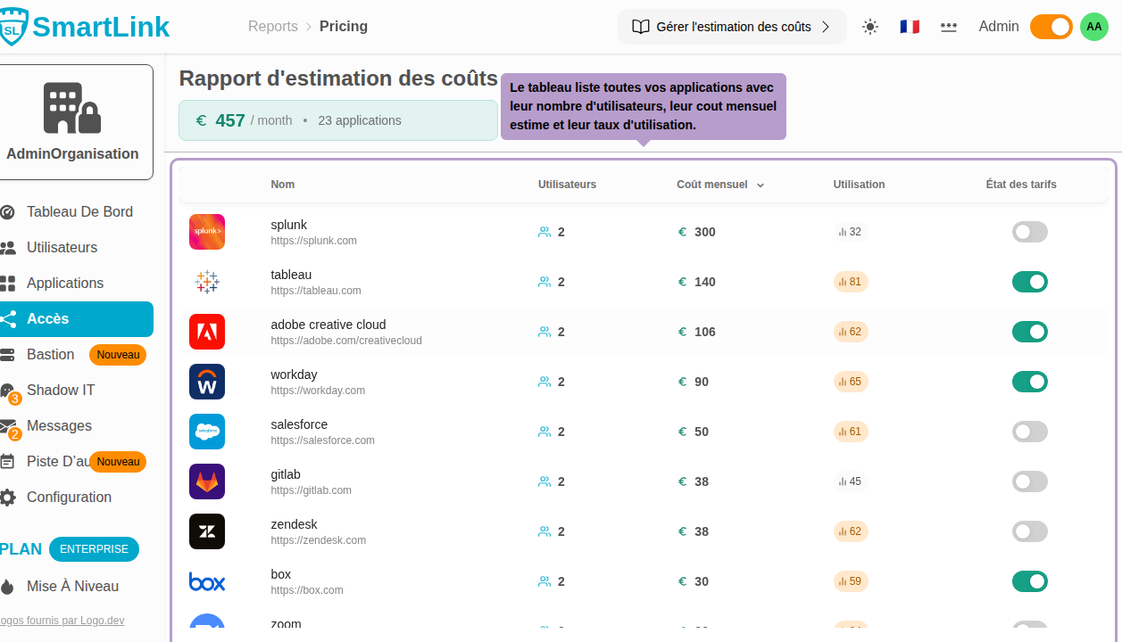This screenshot has height=642, width=1122.
Task: Click the Shadow IT ghost icon
Action: [8, 390]
